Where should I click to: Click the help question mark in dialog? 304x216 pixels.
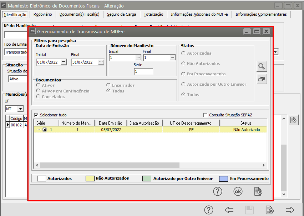218,191
